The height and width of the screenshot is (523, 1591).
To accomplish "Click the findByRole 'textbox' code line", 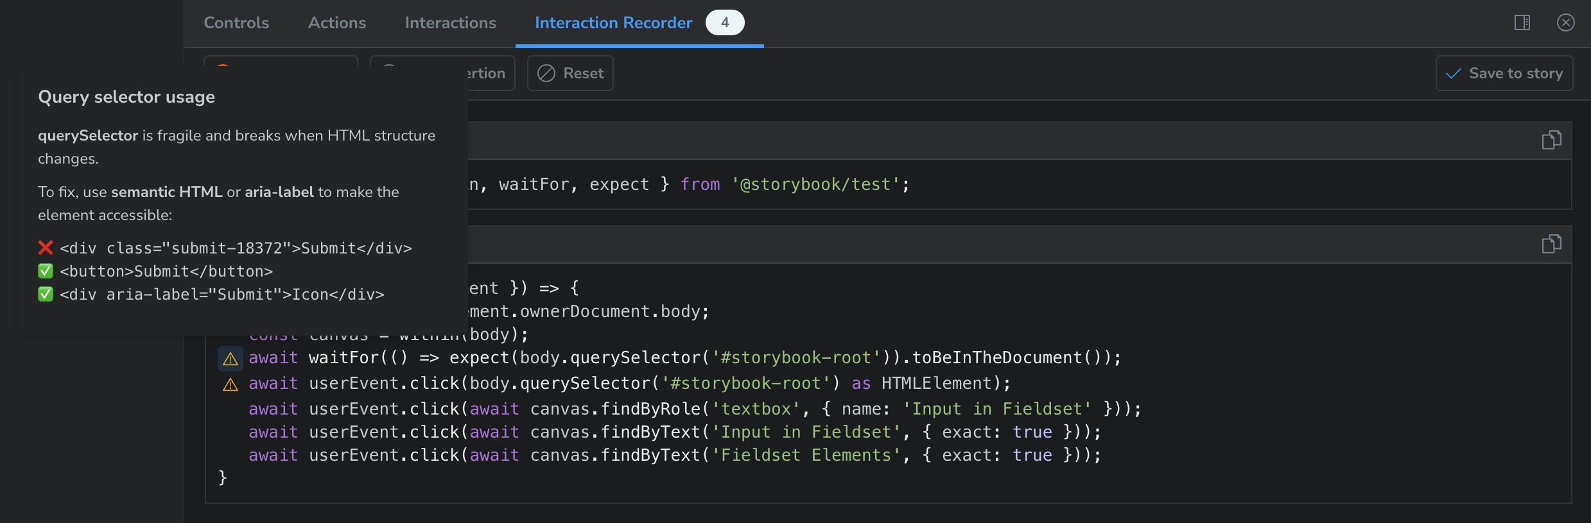I will [x=695, y=409].
